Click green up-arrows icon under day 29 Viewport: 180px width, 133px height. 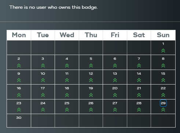click(x=163, y=110)
